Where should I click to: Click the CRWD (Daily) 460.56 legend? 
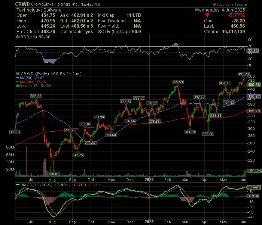click(51, 74)
